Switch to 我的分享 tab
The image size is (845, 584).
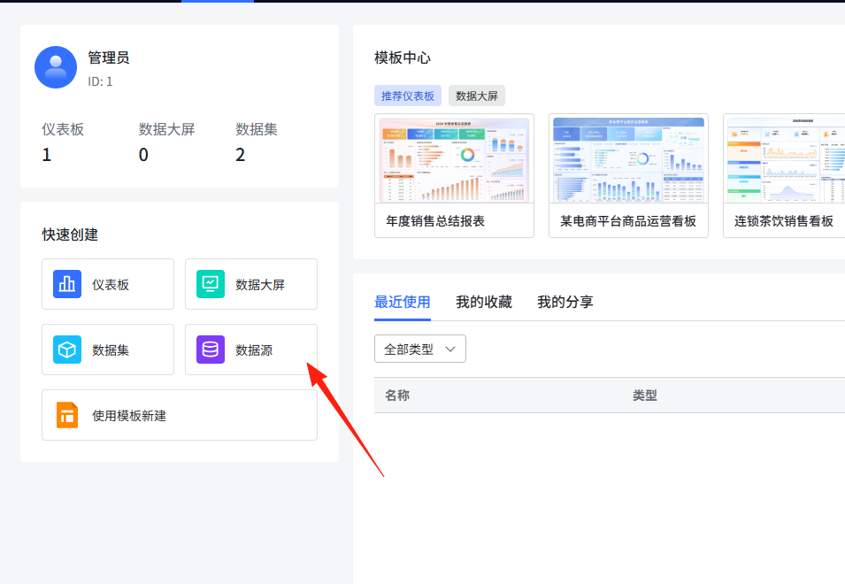pos(565,303)
